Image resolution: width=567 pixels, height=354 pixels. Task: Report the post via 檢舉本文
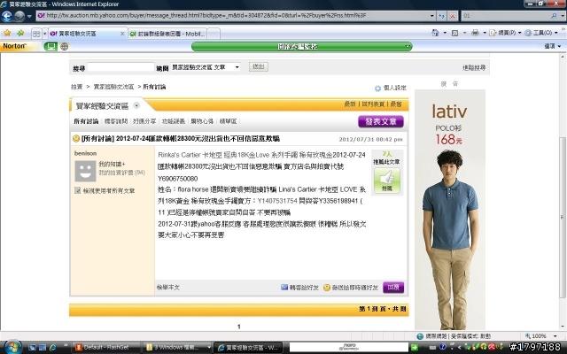168,288
